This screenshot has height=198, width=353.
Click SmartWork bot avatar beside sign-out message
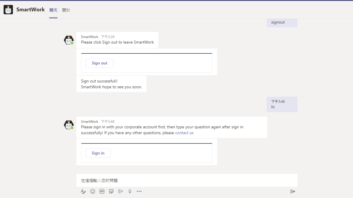tap(69, 40)
